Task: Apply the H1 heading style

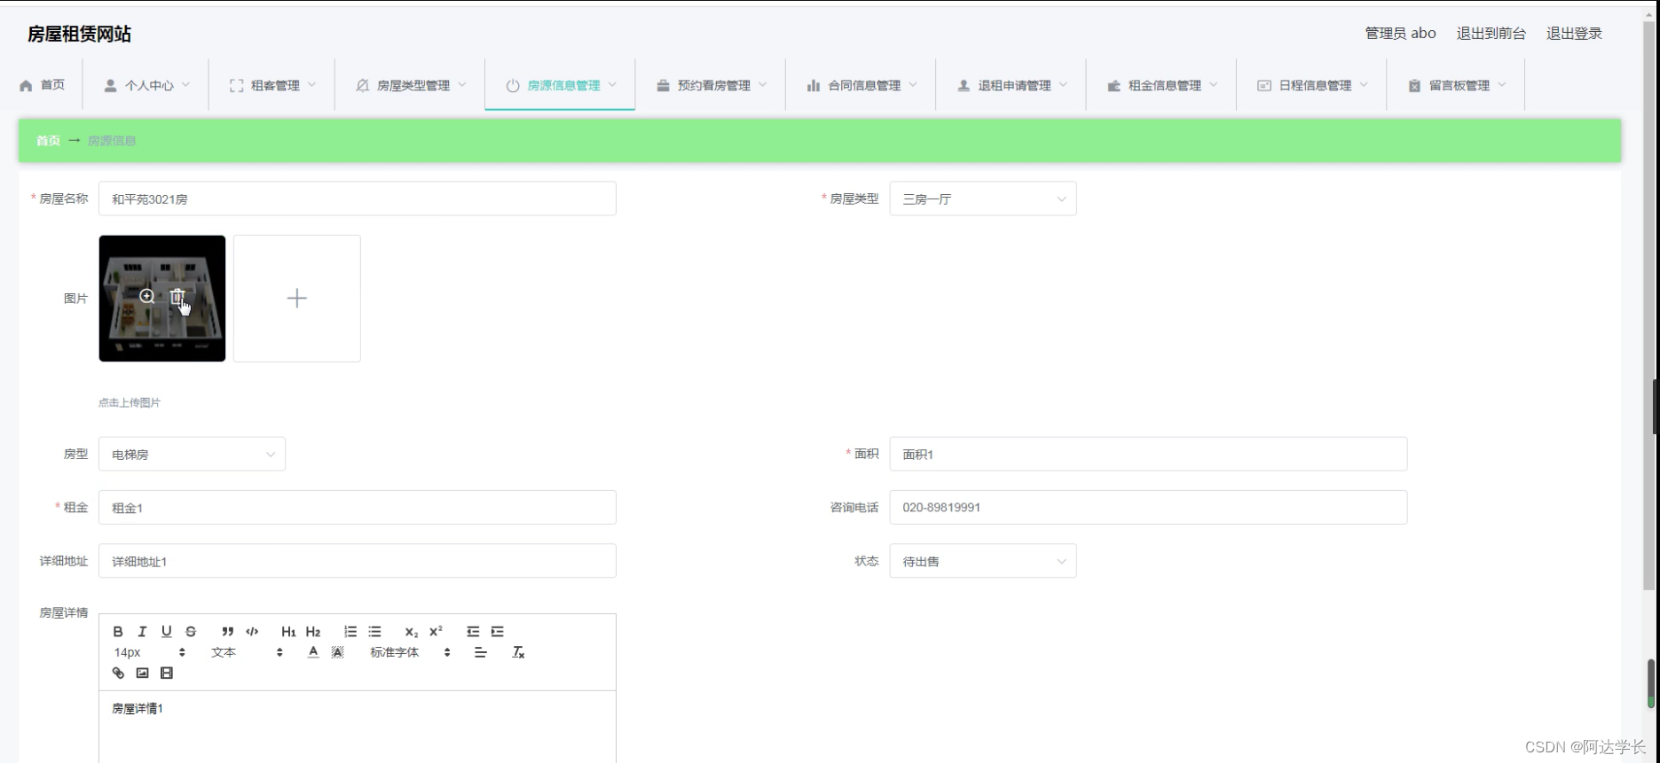Action: (288, 632)
